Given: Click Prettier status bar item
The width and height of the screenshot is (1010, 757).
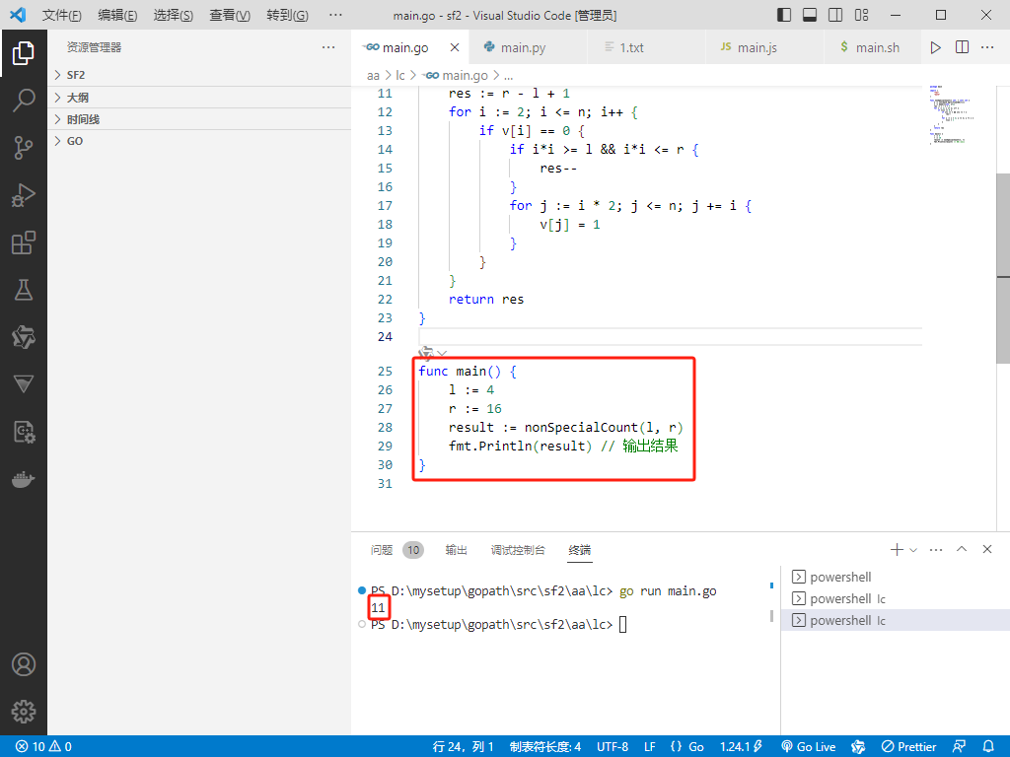Looking at the screenshot, I should tap(908, 747).
